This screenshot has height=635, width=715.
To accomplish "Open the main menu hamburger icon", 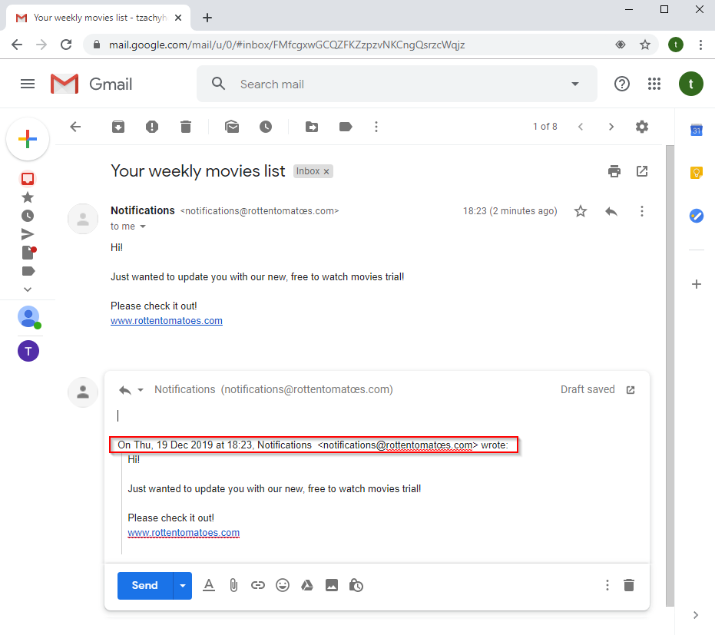I will tap(28, 84).
